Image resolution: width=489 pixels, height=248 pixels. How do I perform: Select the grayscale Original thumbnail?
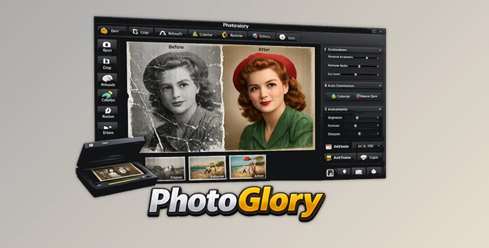pyautogui.click(x=165, y=168)
